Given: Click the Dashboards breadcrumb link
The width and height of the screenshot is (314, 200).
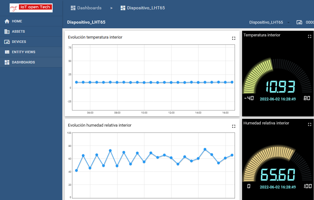Looking at the screenshot, I should click(x=89, y=8).
